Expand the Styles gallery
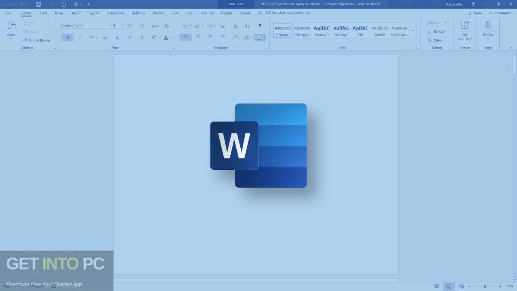Viewport: 517px width, 291px height. 413,30
